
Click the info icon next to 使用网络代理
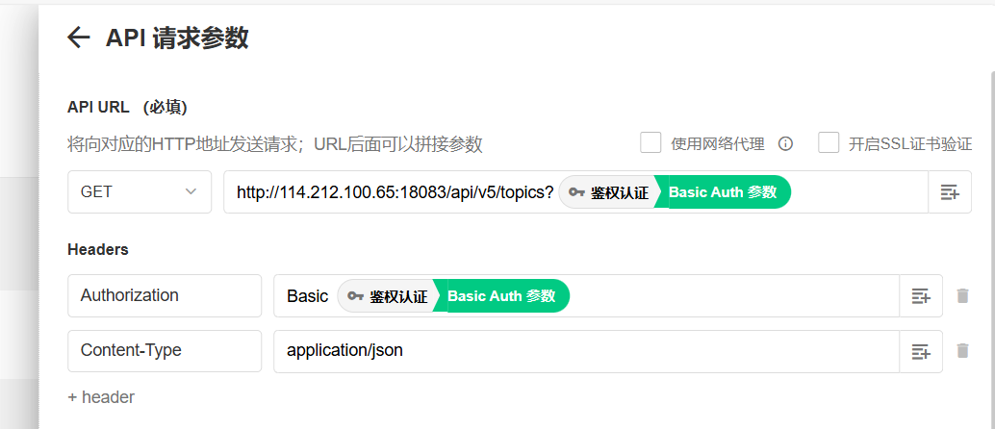coord(785,144)
